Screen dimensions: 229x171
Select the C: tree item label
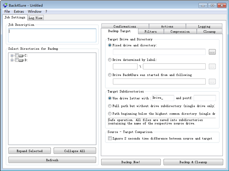26,55
